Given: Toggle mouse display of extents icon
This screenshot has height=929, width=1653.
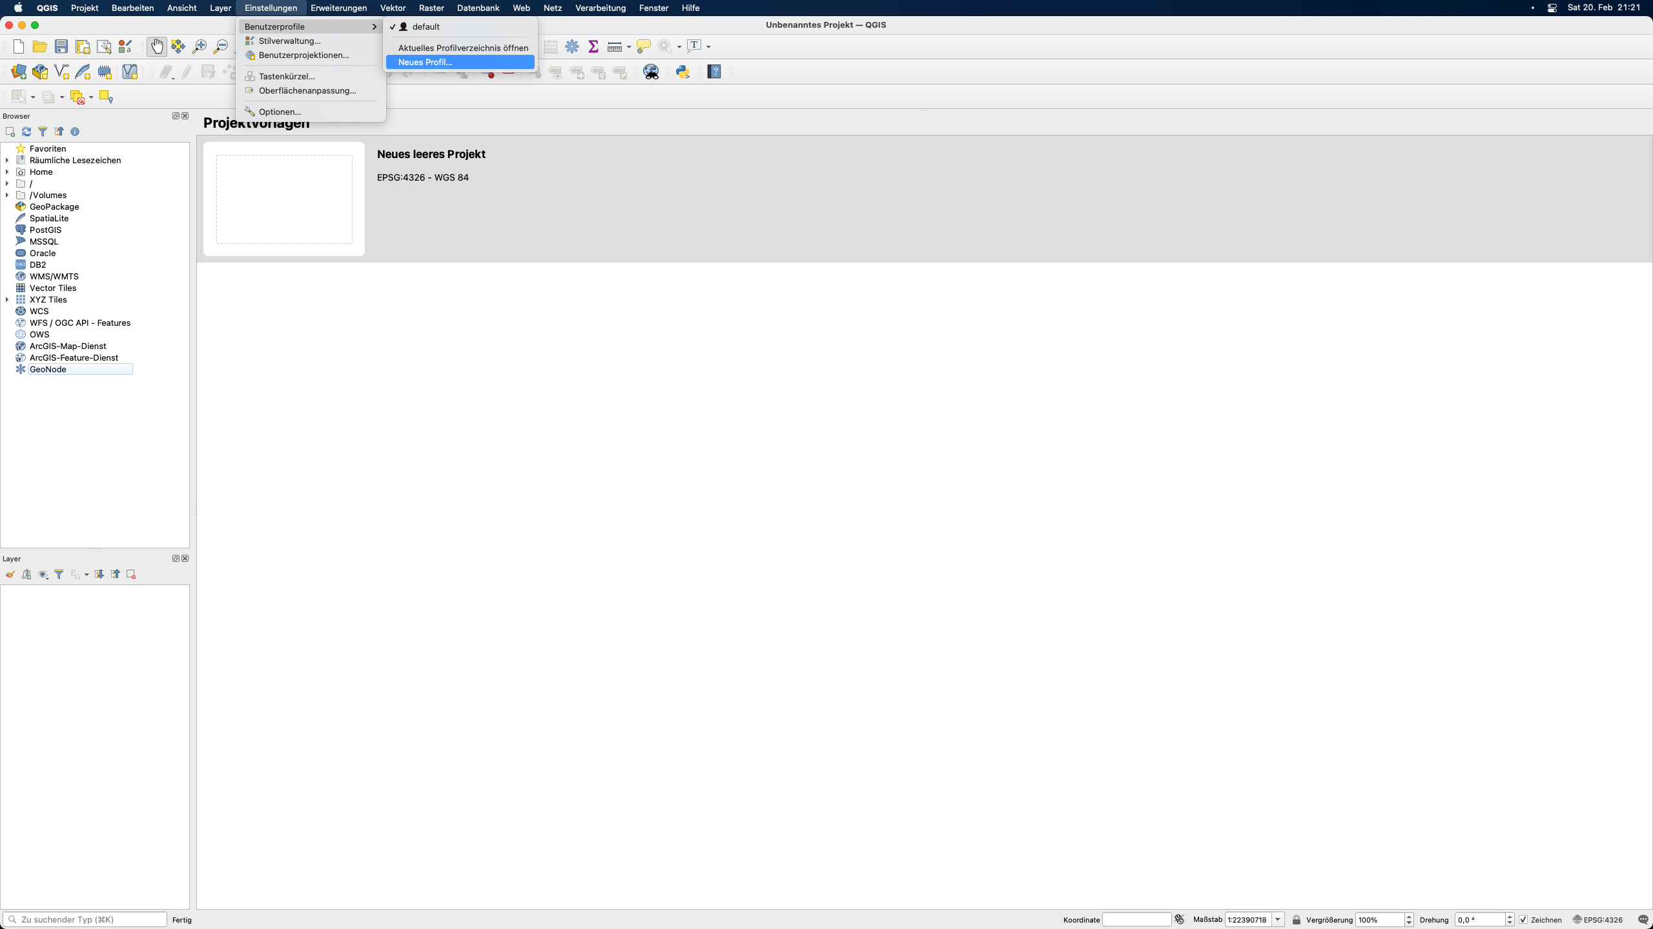Looking at the screenshot, I should tap(1180, 920).
